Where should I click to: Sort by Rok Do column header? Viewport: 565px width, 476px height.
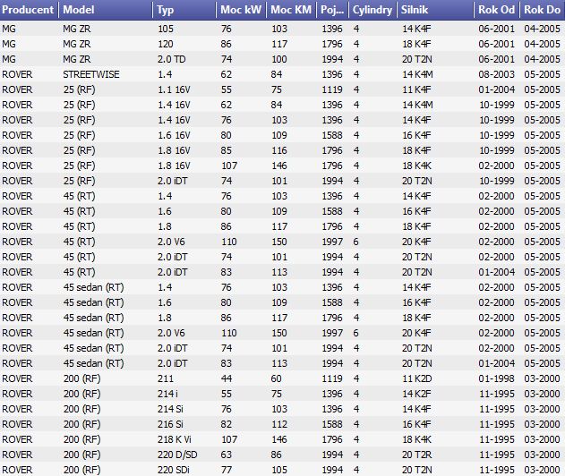tap(543, 10)
